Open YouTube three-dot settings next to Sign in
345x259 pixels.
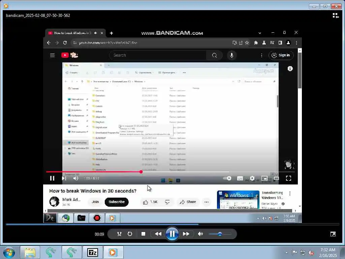261,55
